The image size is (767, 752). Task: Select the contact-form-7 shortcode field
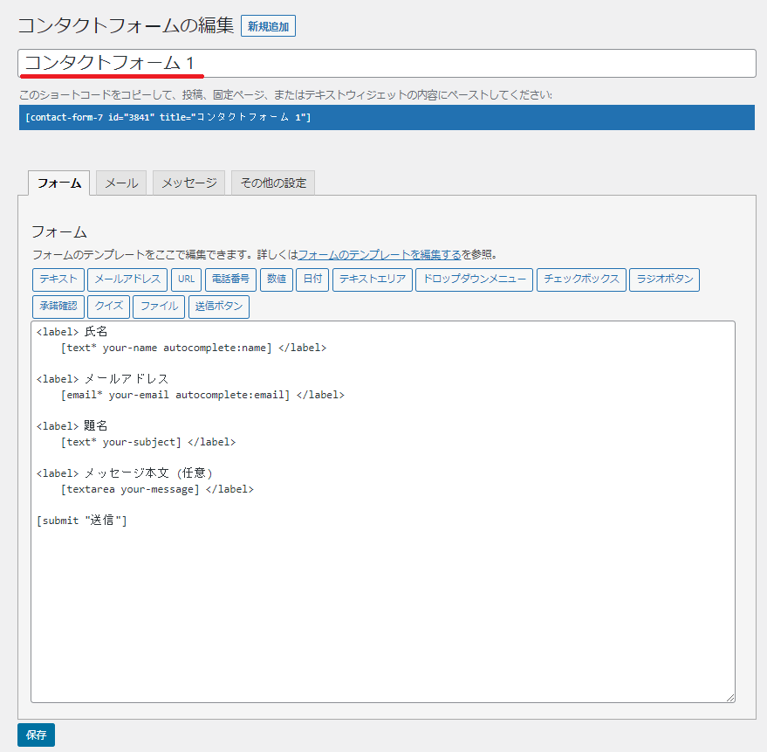tap(387, 118)
